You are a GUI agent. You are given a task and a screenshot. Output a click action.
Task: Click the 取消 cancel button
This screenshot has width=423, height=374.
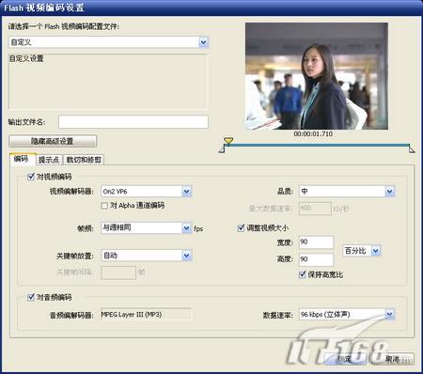click(x=393, y=359)
